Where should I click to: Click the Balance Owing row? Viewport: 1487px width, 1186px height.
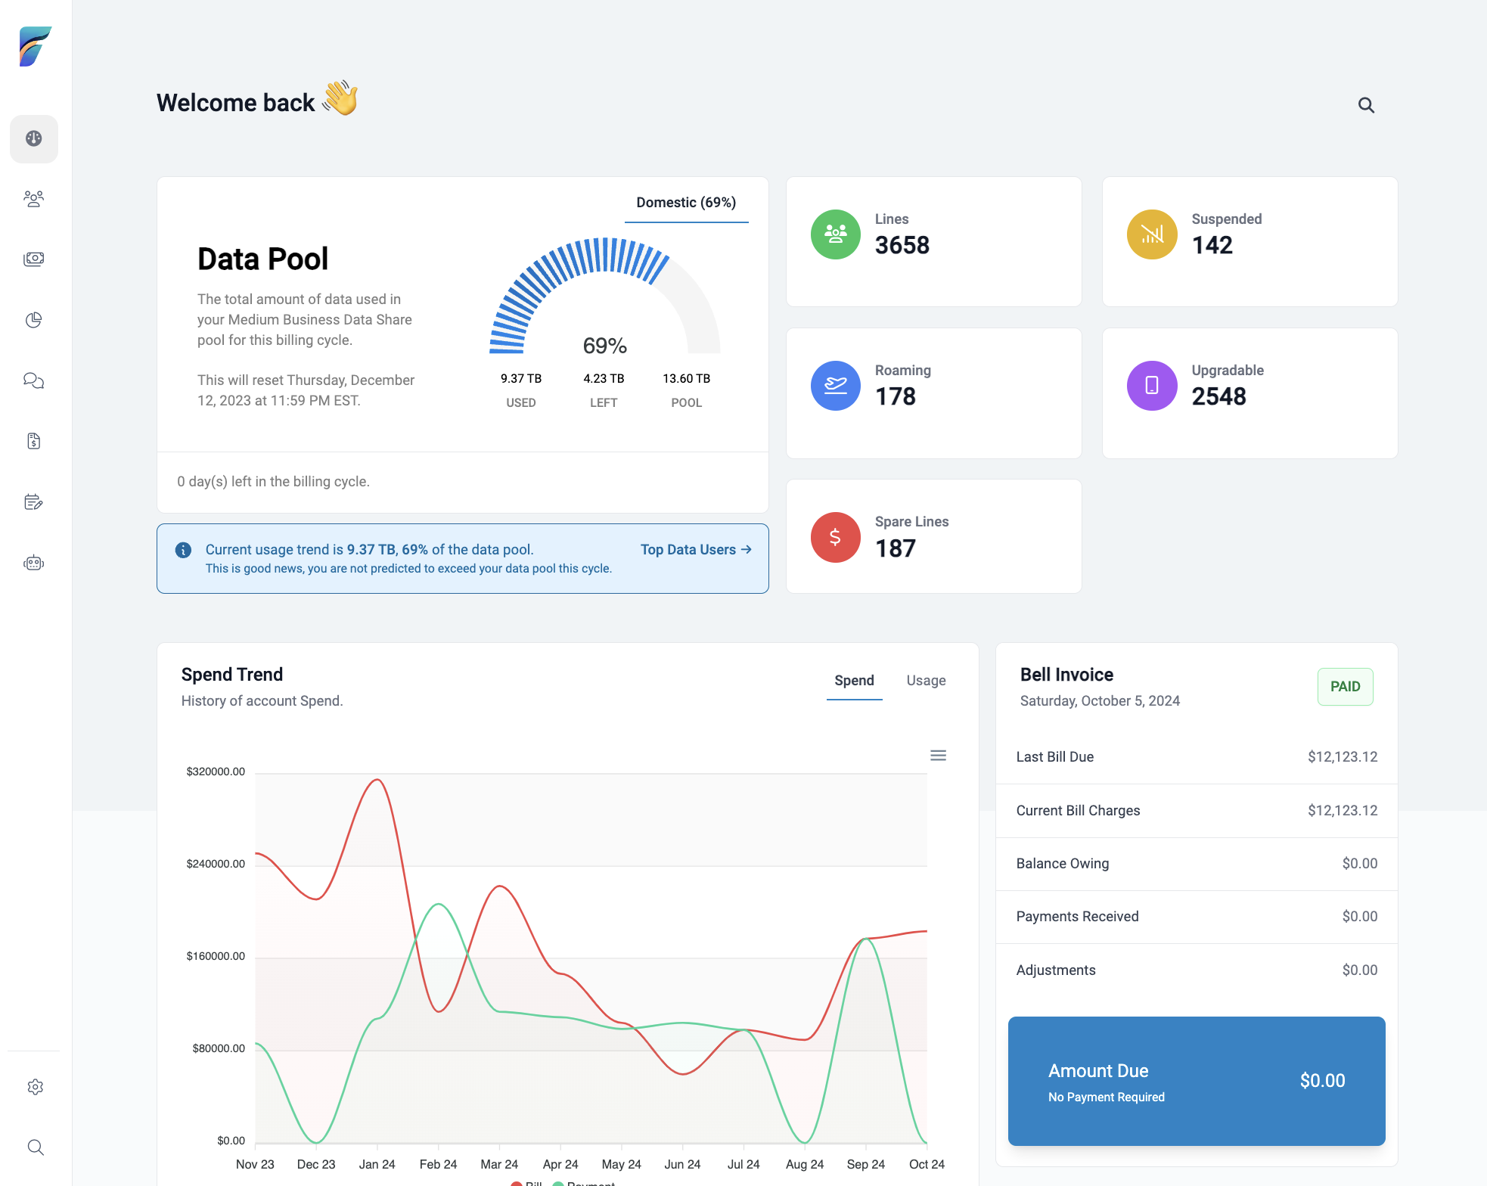pyautogui.click(x=1197, y=864)
